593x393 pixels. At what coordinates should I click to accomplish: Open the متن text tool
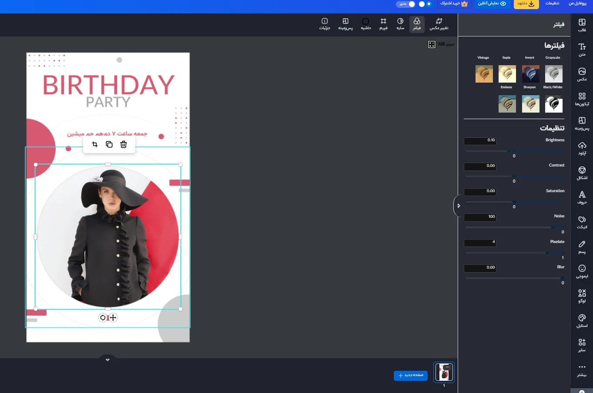[x=582, y=50]
